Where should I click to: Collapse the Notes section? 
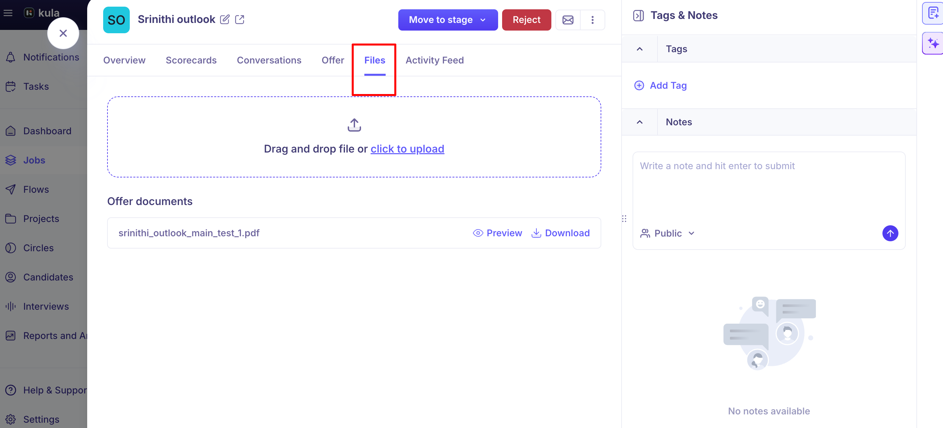point(640,122)
